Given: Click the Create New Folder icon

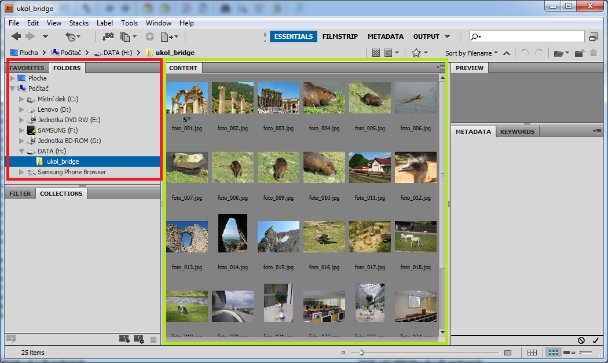Looking at the screenshot, I should (x=579, y=53).
